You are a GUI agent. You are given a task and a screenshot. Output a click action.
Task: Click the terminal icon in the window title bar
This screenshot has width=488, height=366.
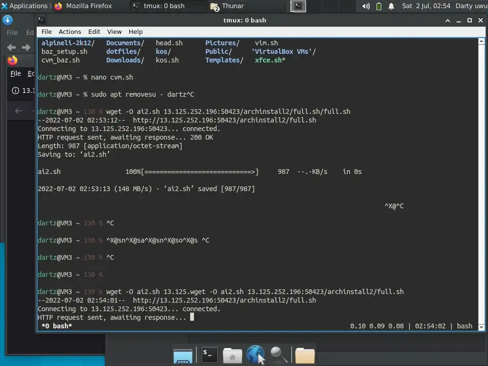pos(42,20)
